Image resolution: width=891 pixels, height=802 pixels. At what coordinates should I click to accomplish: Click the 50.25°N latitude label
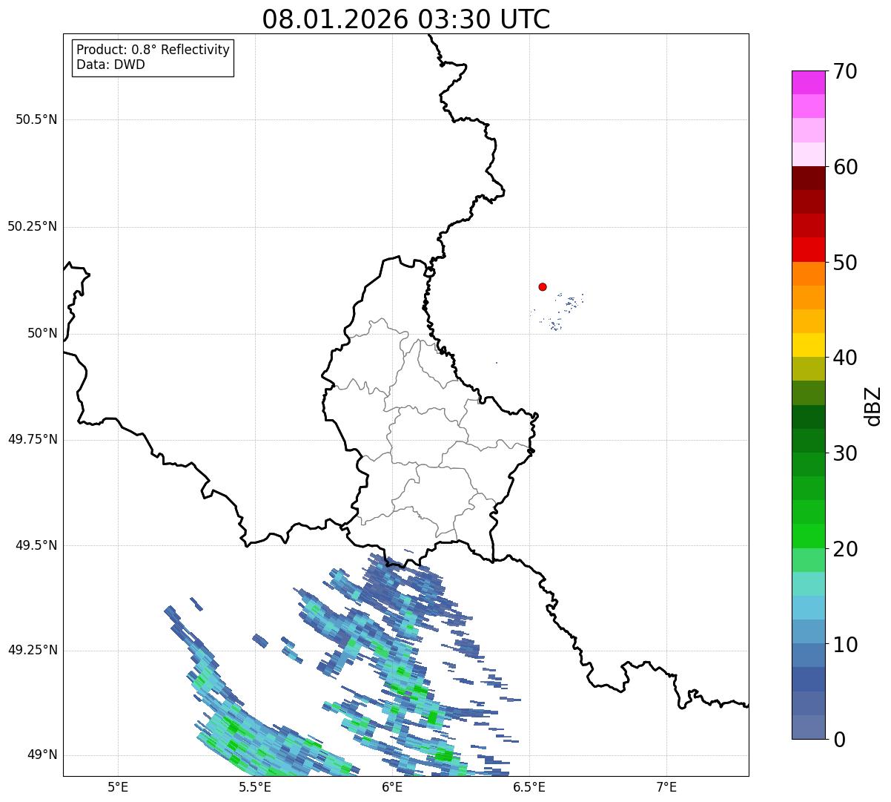pyautogui.click(x=33, y=226)
